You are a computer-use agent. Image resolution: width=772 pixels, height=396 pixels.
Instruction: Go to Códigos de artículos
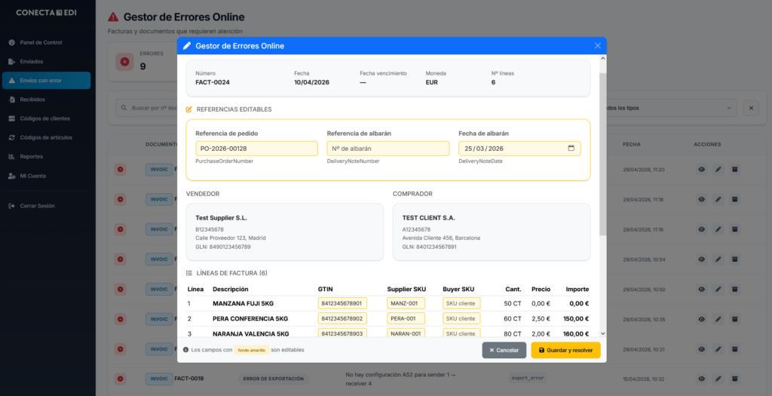46,137
